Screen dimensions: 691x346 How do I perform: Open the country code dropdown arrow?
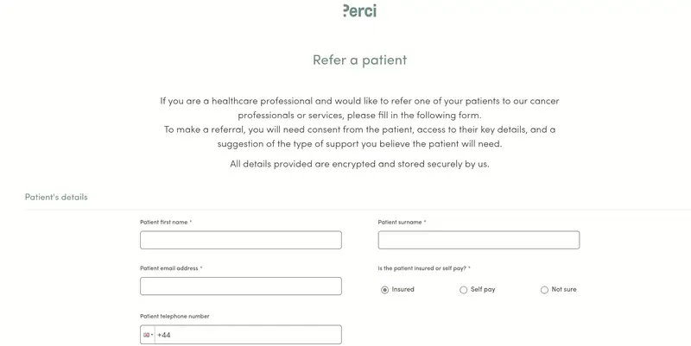(152, 335)
